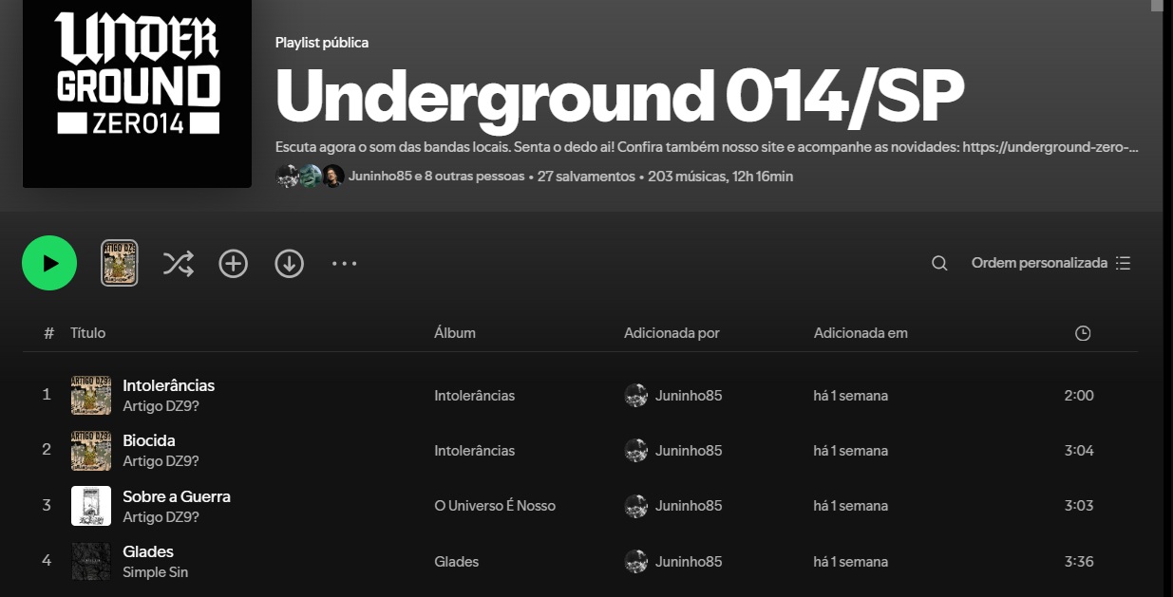Click the Intolerâncias track cover art
Image resolution: width=1173 pixels, height=597 pixels.
coord(91,395)
